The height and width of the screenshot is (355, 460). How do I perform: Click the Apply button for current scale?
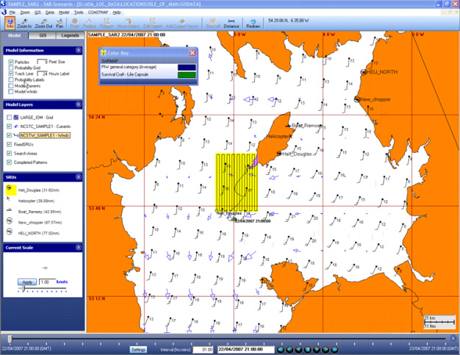click(26, 282)
